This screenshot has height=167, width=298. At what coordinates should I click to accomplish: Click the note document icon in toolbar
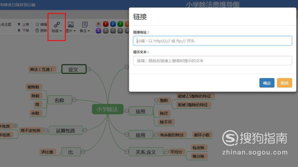(85, 24)
